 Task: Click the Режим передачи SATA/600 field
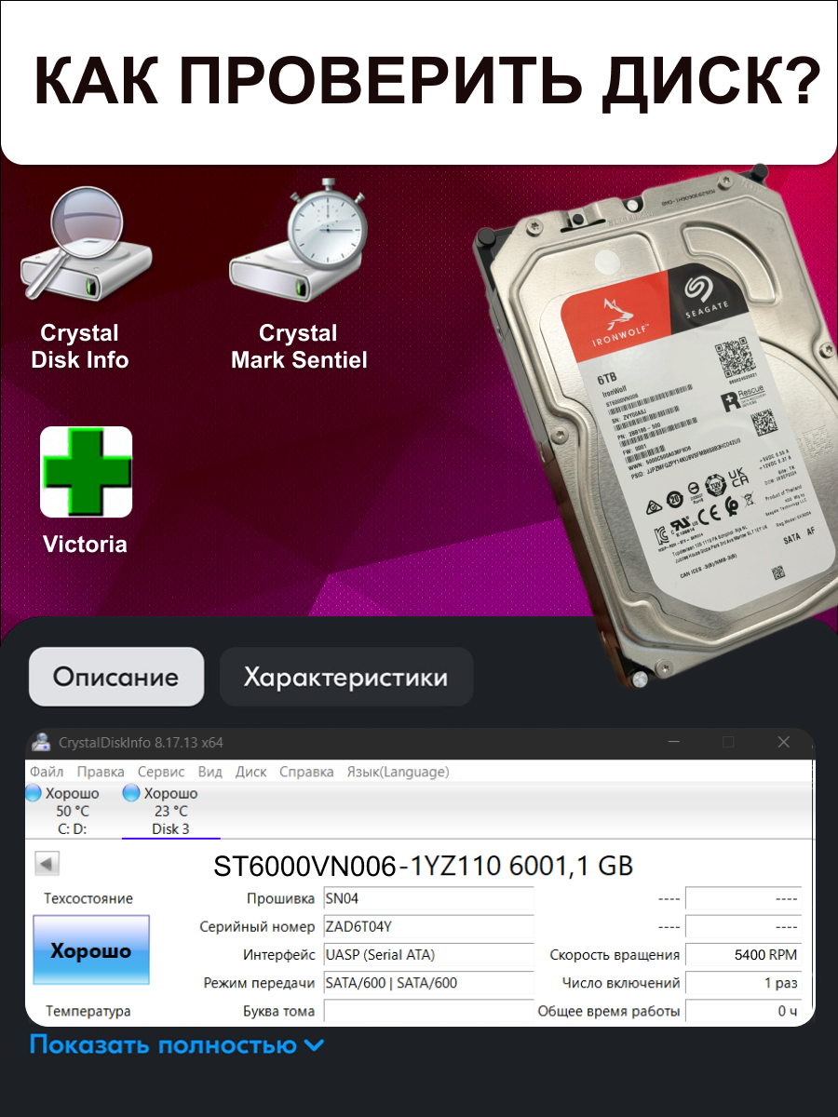pos(428,983)
